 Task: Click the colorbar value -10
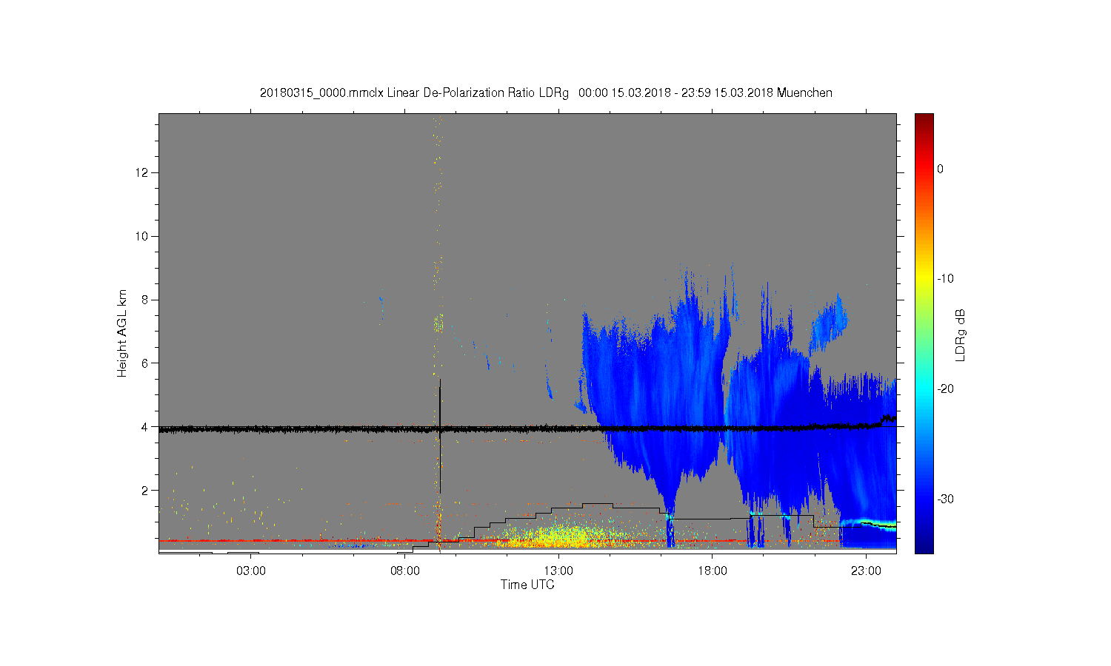click(945, 279)
